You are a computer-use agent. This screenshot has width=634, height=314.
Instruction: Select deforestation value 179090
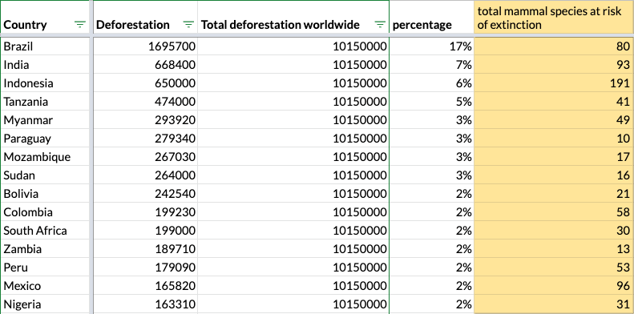(146, 267)
